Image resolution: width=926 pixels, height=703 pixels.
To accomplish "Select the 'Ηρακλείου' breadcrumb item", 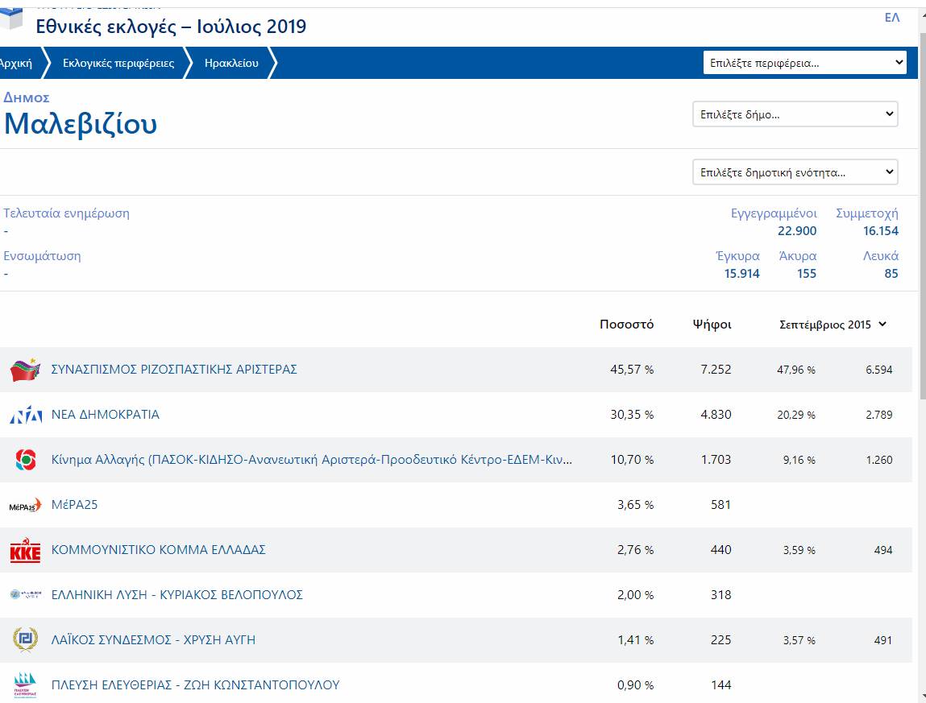I will point(231,63).
